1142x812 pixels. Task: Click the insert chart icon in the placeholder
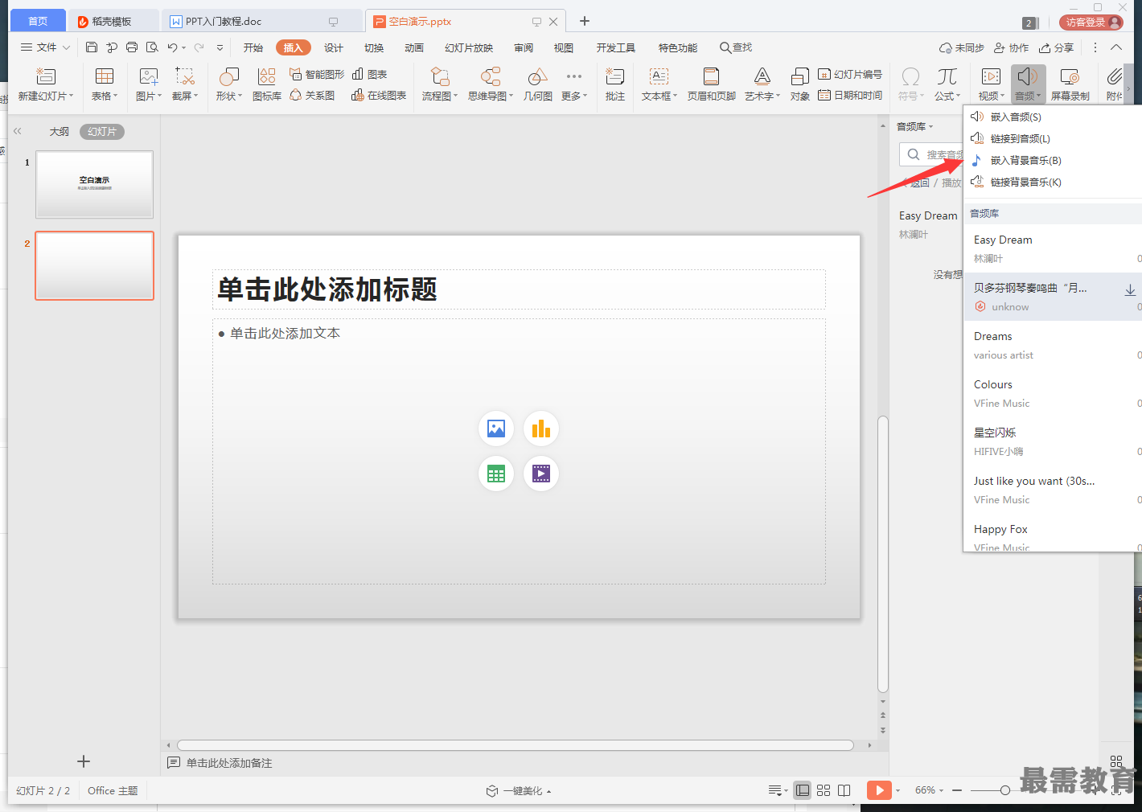pos(541,429)
